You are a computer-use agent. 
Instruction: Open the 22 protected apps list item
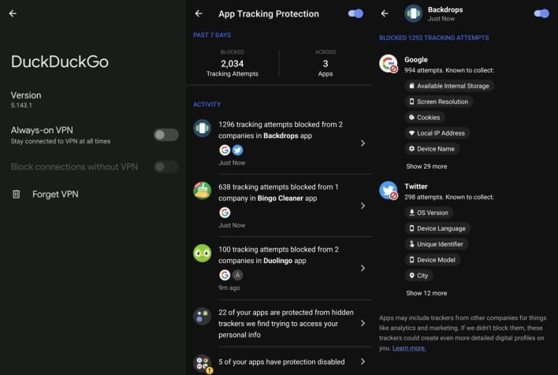coord(363,323)
